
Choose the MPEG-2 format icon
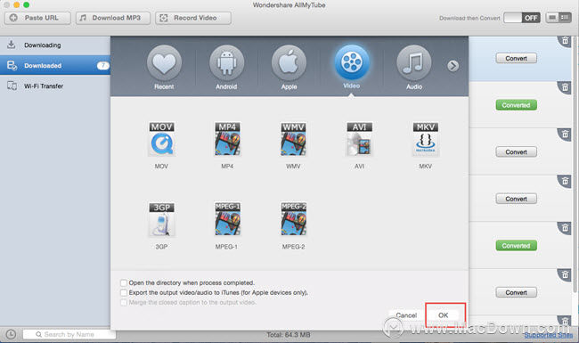coord(293,220)
